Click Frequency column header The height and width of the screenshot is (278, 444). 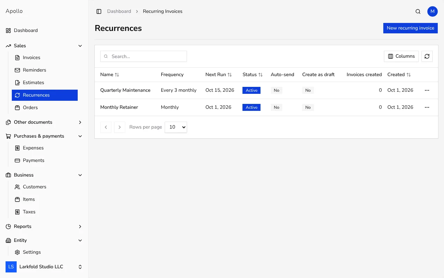click(172, 75)
